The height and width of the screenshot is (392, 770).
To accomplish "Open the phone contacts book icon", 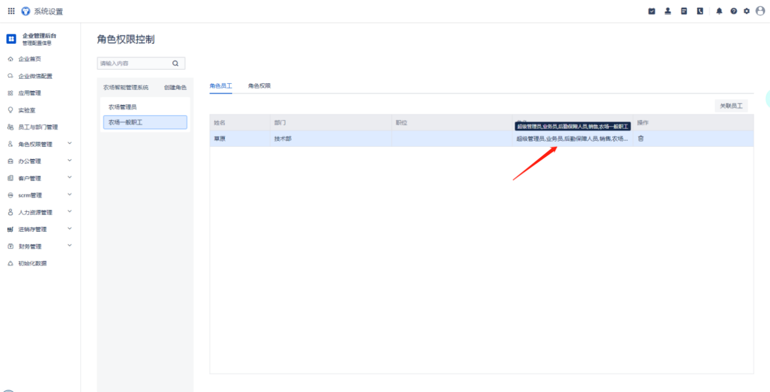I will pyautogui.click(x=700, y=11).
